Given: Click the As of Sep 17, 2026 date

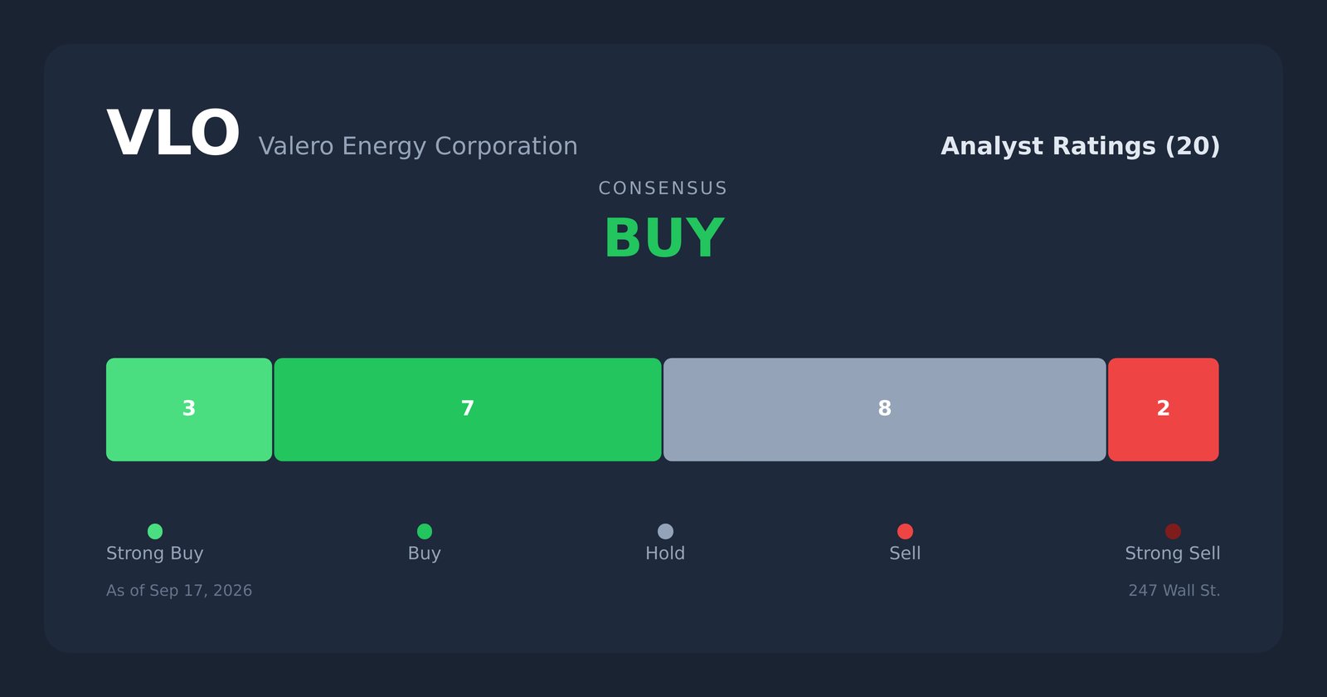Looking at the screenshot, I should [x=179, y=591].
